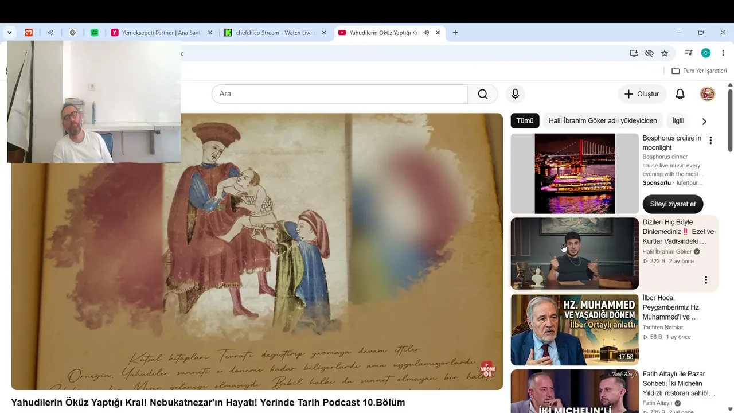
Task: Open the Chrome profile C avatar
Action: pos(706,53)
